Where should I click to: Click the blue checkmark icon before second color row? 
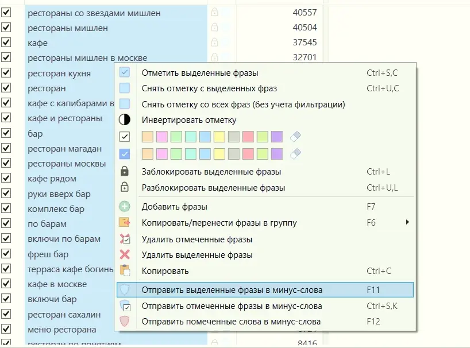pos(124,154)
